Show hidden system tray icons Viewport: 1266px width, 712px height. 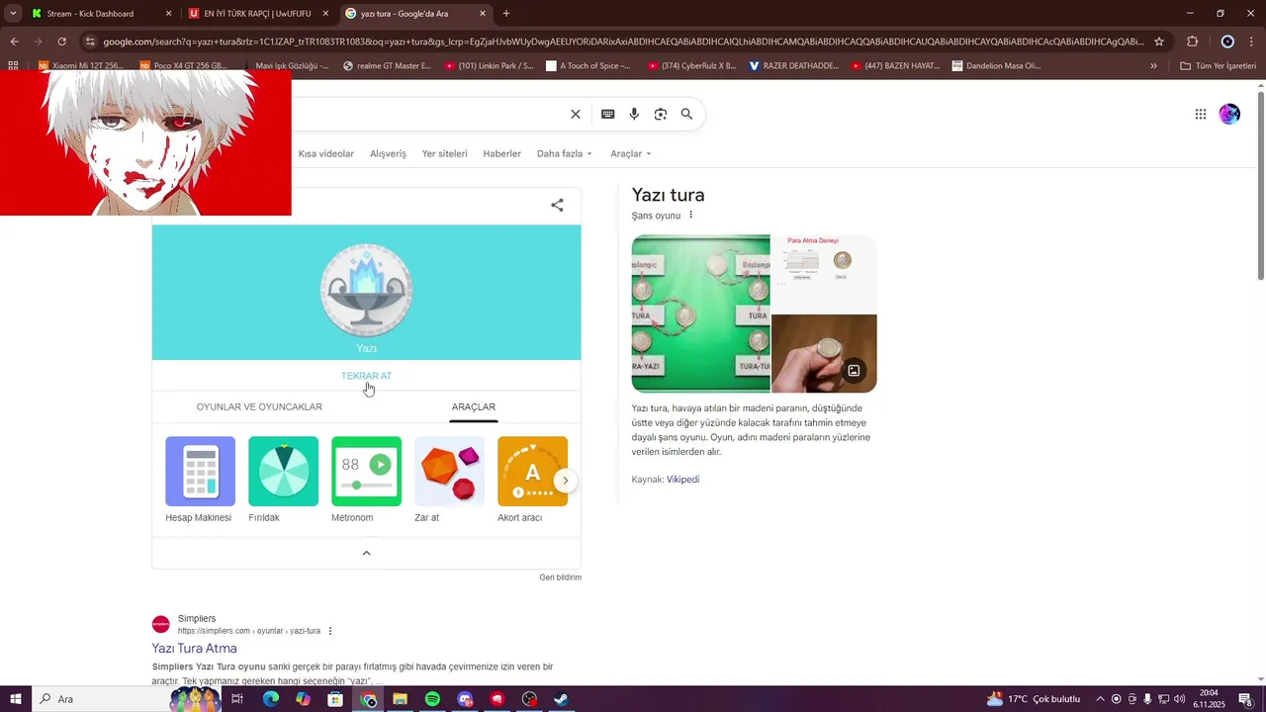click(1100, 699)
